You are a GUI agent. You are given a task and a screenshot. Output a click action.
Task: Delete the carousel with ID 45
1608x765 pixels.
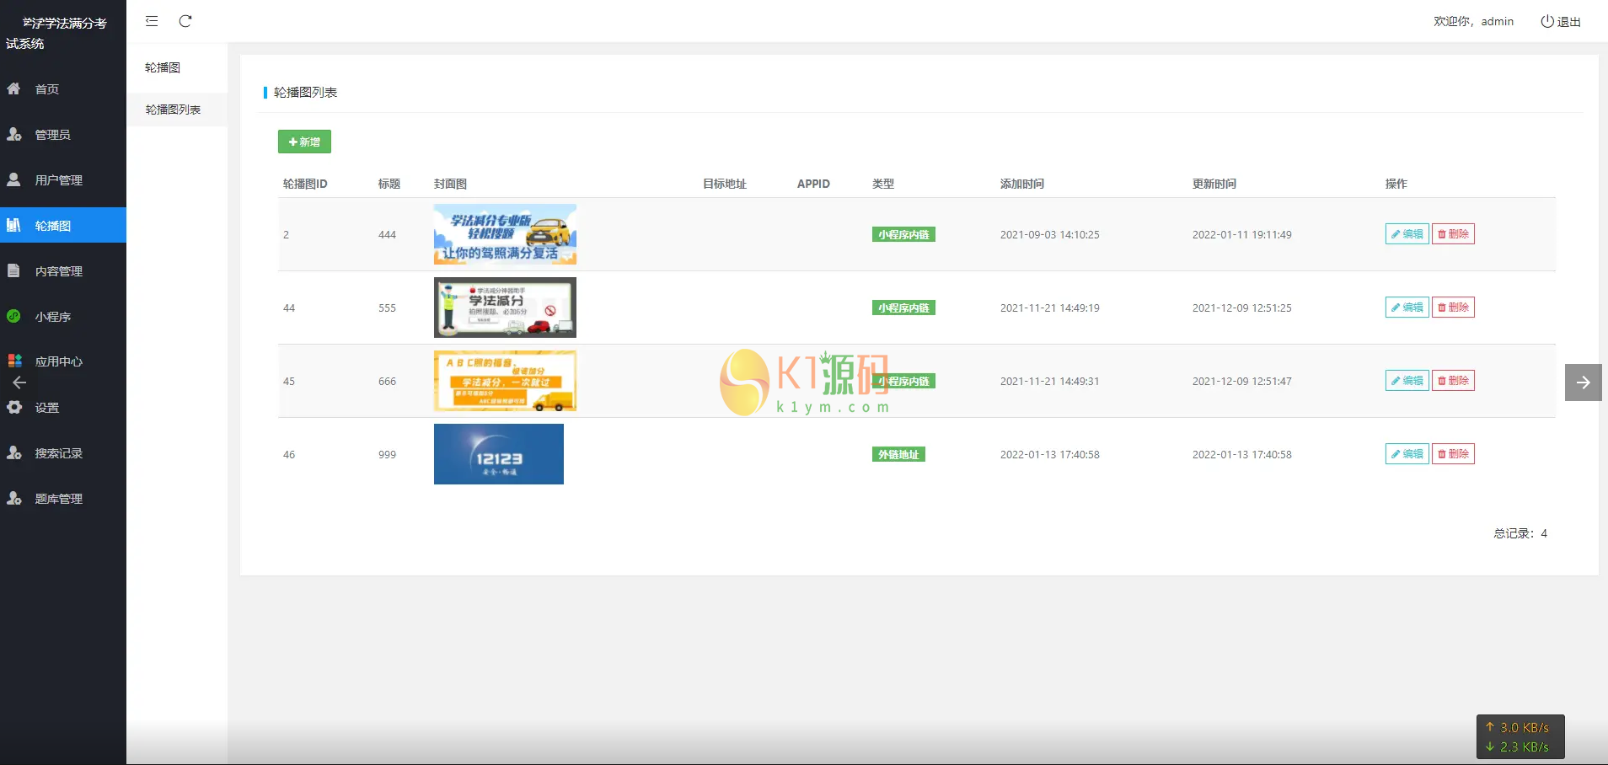pos(1453,381)
